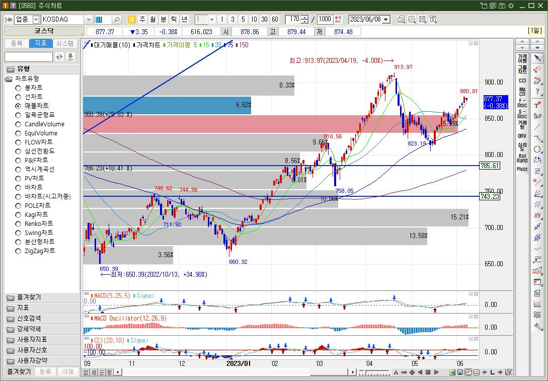The width and height of the screenshot is (548, 381).
Task: Click the bar count stepper beside 170
Action: click(x=305, y=20)
